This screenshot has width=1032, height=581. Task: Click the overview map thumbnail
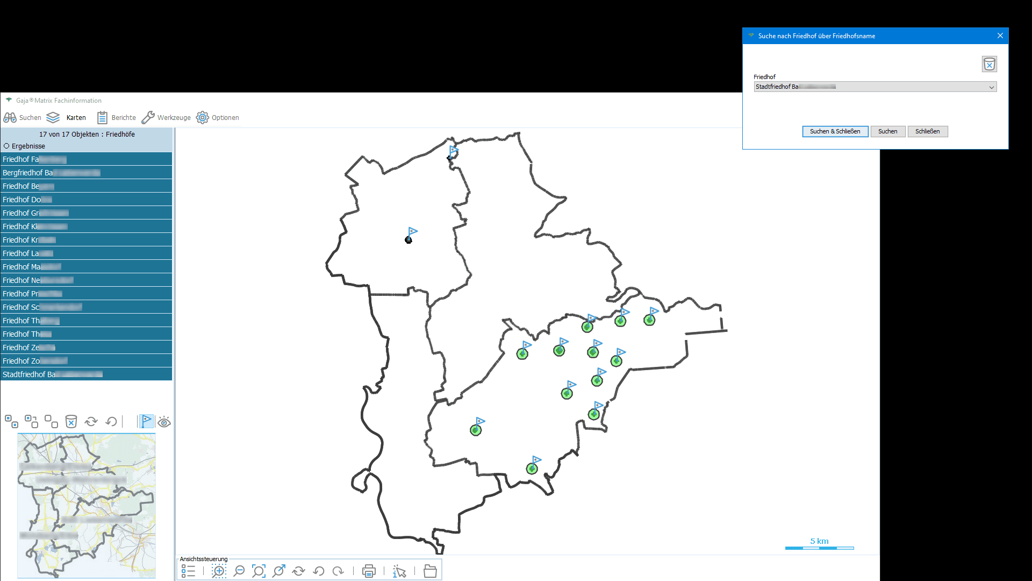click(87, 506)
